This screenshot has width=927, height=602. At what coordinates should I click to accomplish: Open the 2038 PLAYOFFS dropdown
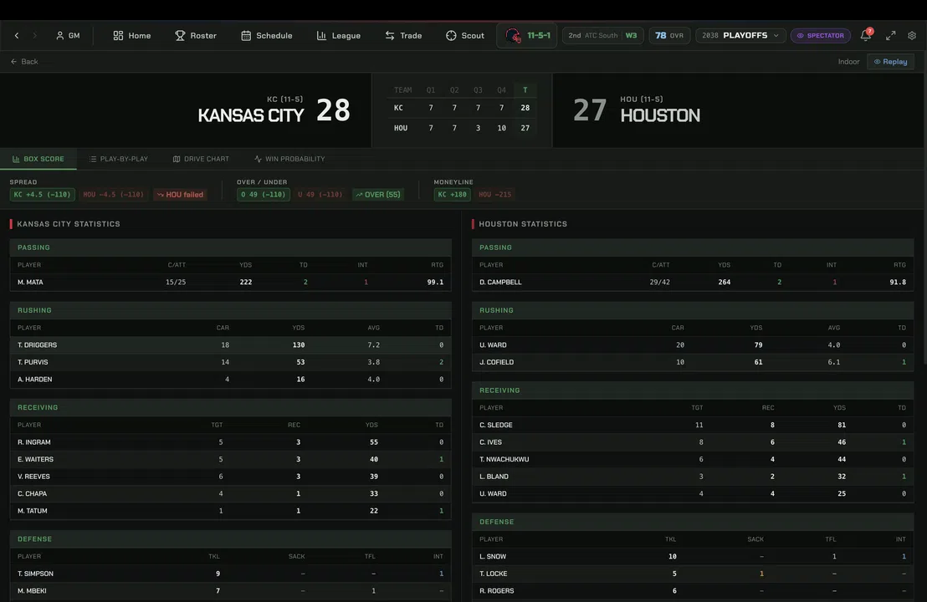740,35
